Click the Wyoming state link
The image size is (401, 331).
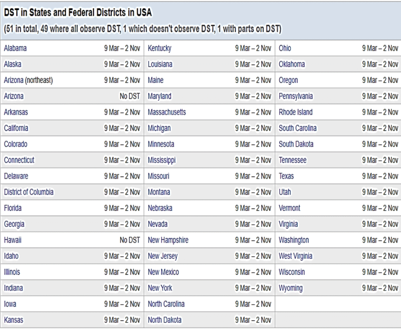pos(291,288)
